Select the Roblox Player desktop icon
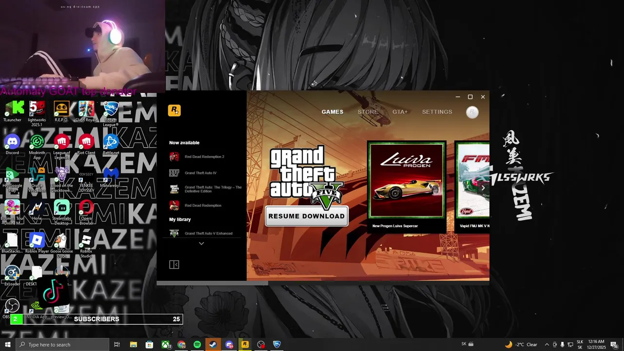Screen dimensions: 624x351 pyautogui.click(x=37, y=243)
